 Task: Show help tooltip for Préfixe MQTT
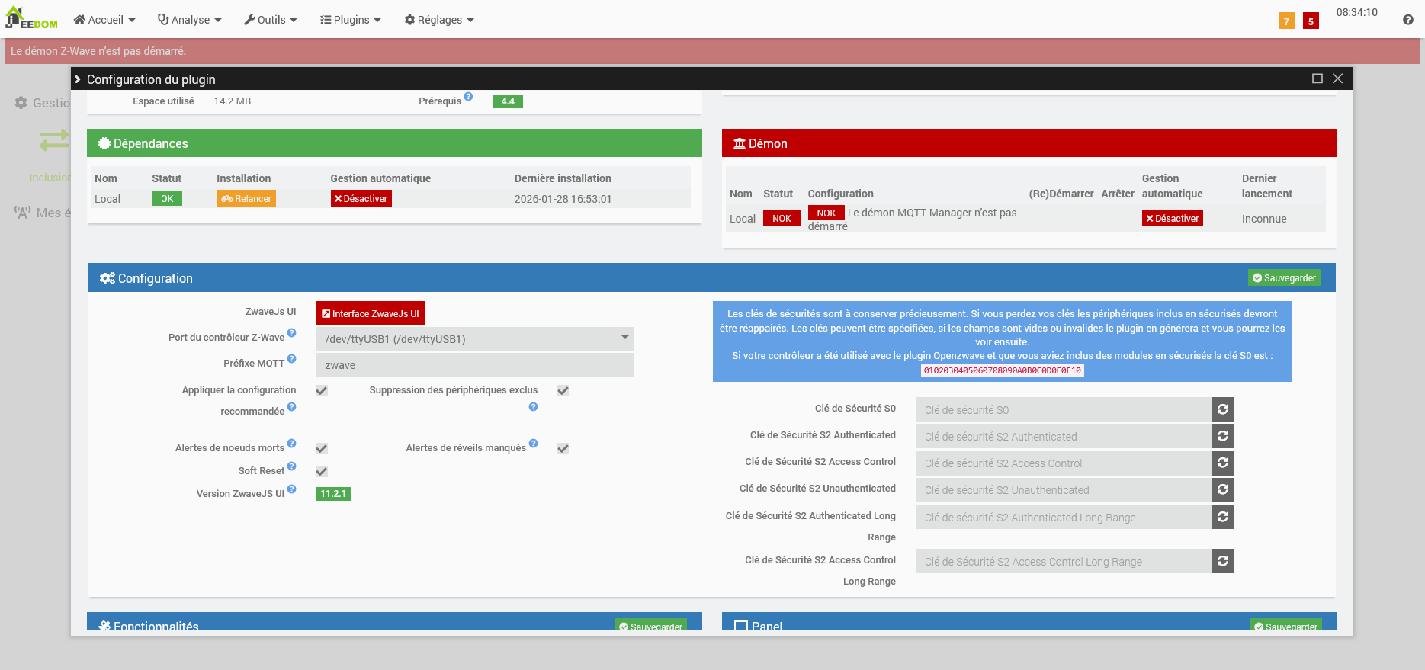pos(291,359)
